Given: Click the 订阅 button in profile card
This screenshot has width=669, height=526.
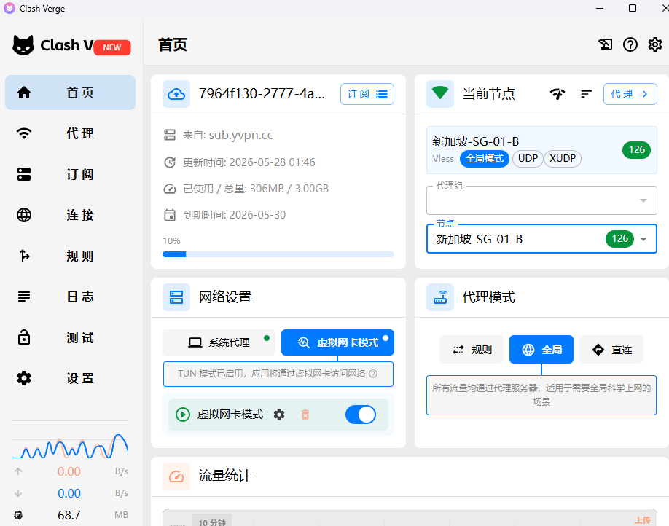Looking at the screenshot, I should pos(367,94).
